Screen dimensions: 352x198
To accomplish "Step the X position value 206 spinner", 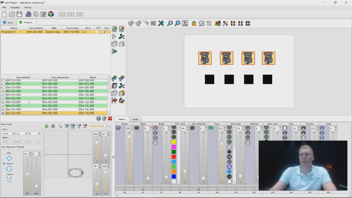I will 99,134.
